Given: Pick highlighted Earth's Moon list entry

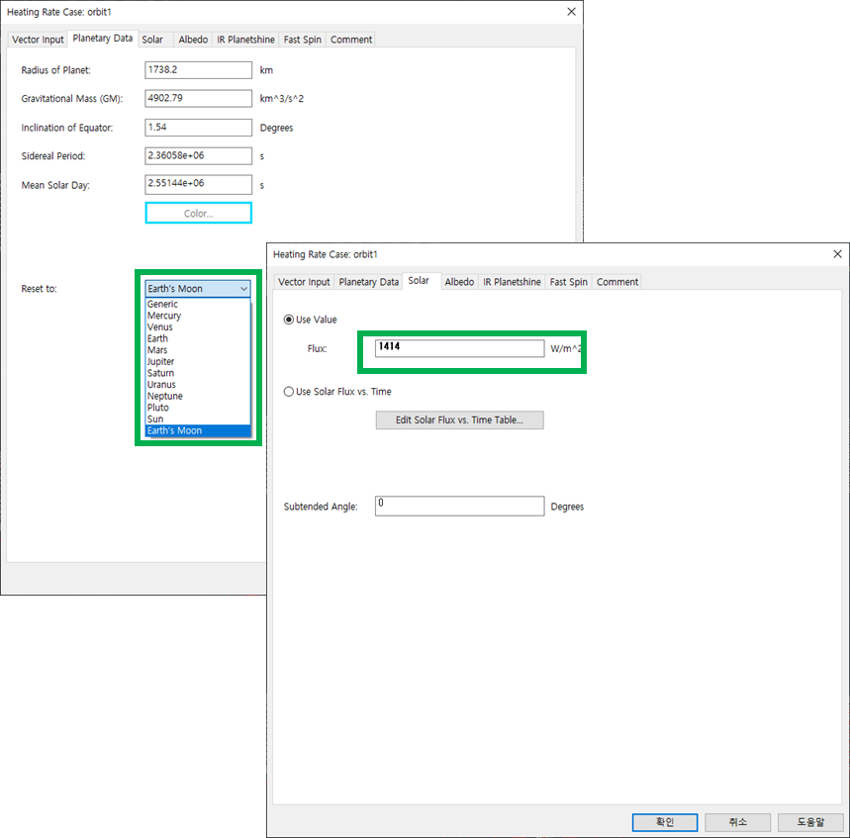Looking at the screenshot, I should [x=198, y=431].
